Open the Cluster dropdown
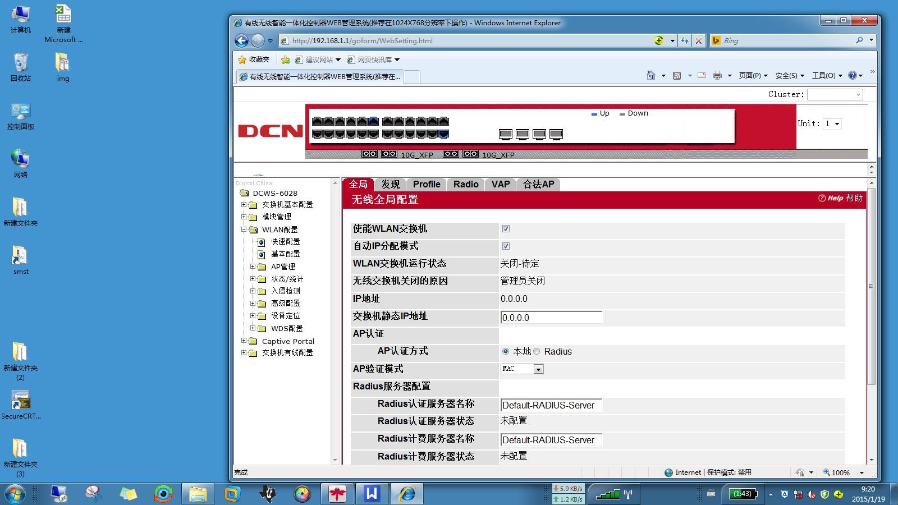Viewport: 898px width, 505px height. pos(835,94)
